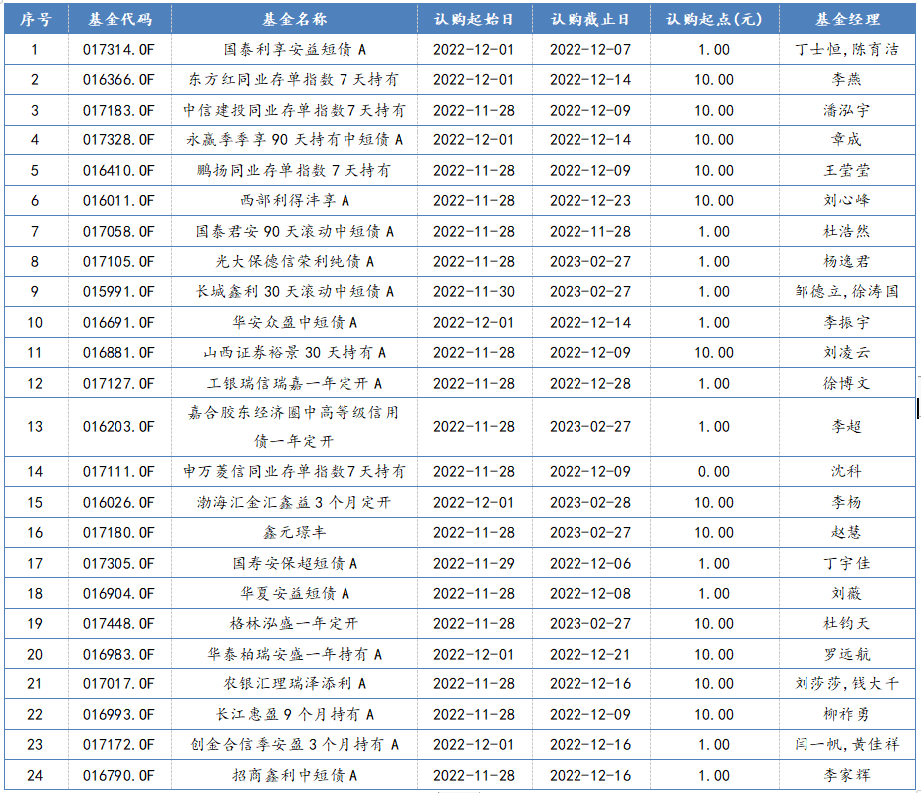
Task: Click manager name 杜钧天
Action: [x=847, y=623]
